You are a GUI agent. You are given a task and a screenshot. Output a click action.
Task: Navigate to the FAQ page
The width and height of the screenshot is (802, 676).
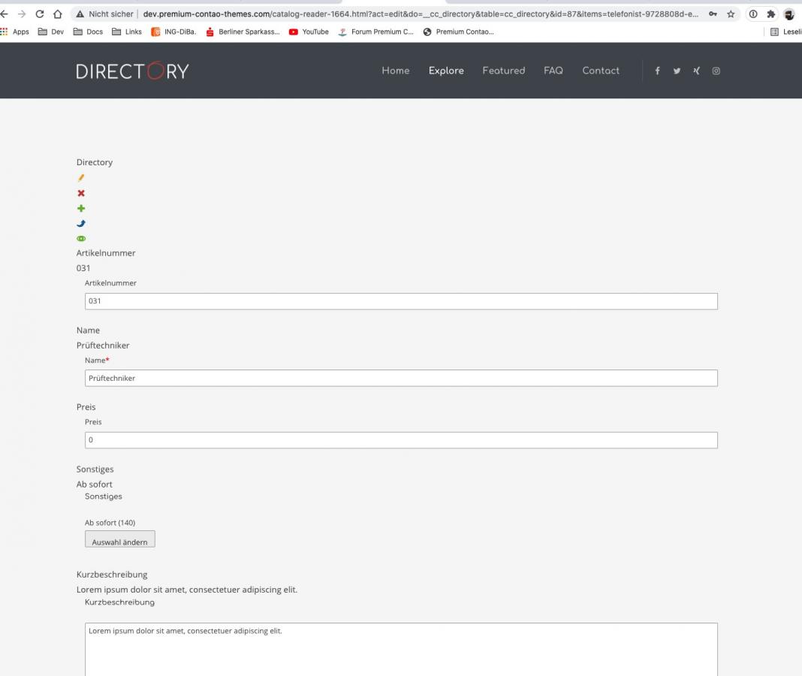point(553,71)
